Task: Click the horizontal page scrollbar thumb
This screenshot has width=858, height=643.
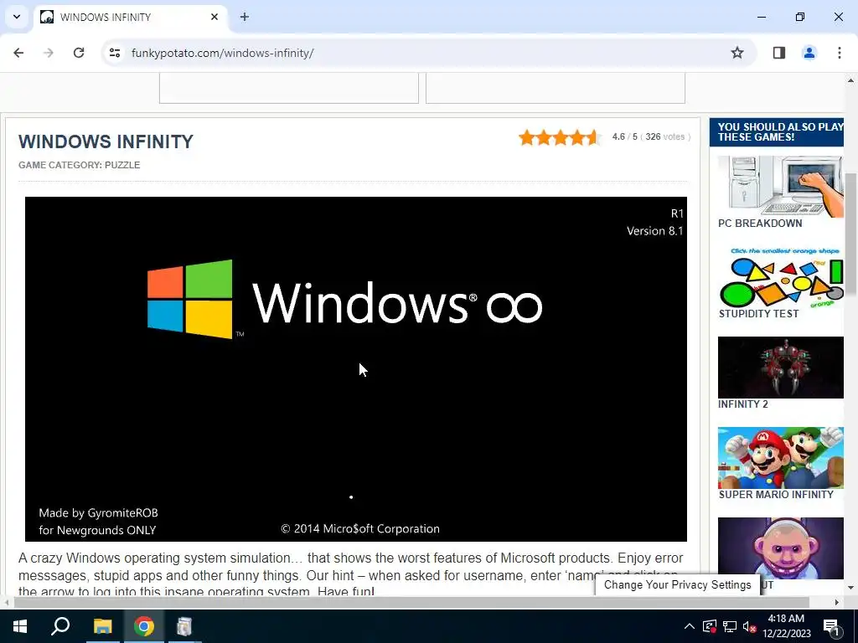Action: pyautogui.click(x=411, y=602)
